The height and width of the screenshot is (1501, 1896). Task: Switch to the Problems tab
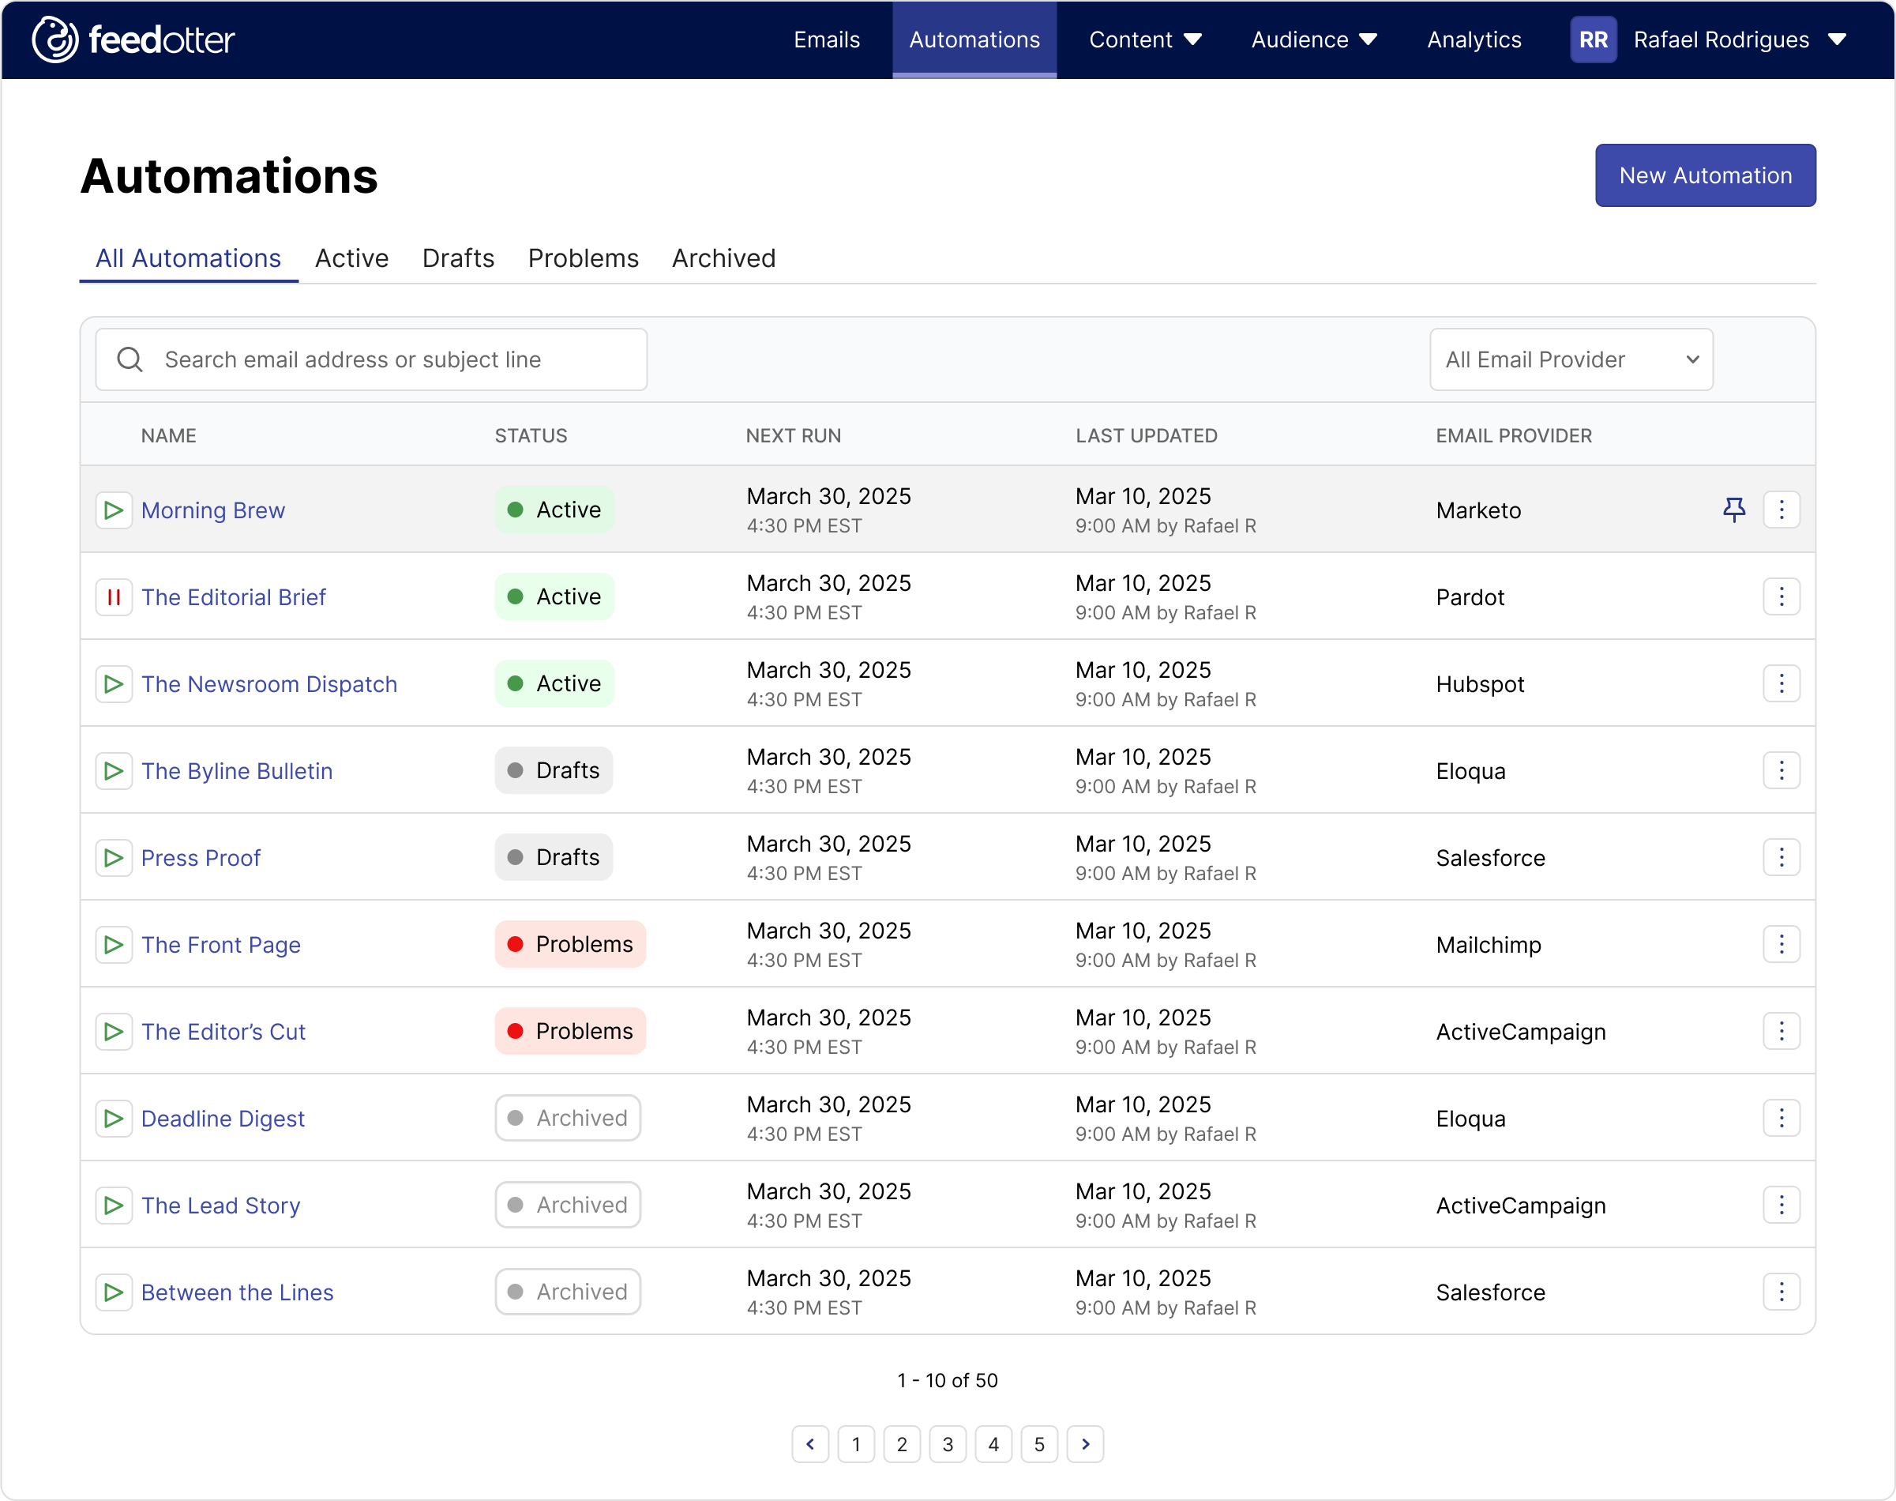coord(583,258)
